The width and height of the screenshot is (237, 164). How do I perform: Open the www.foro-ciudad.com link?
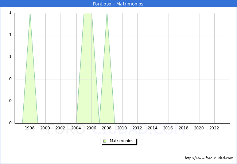pos(209,158)
